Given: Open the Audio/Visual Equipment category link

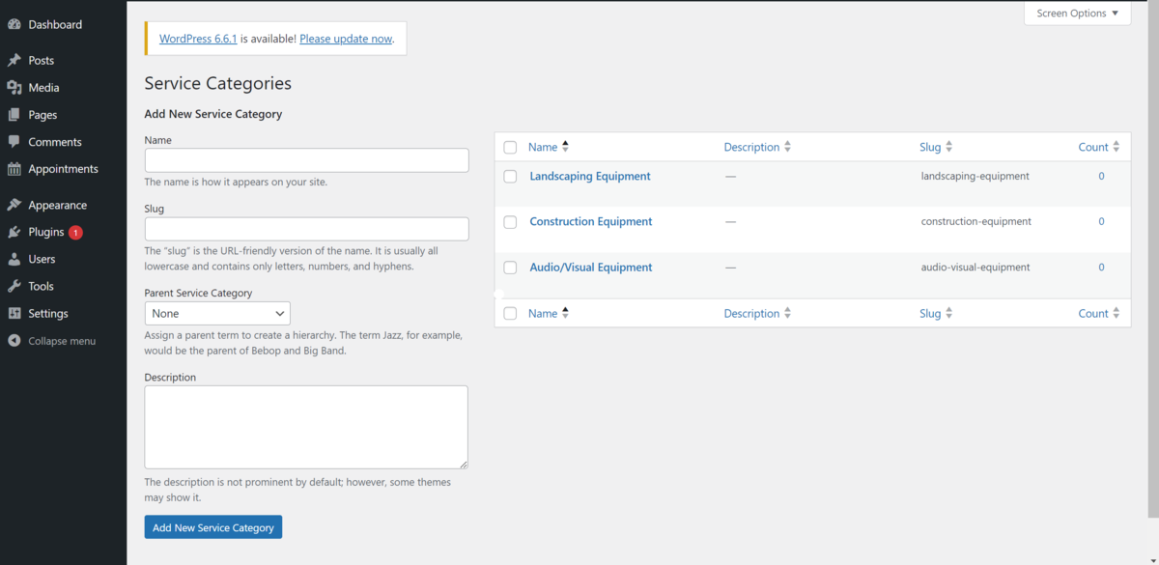Looking at the screenshot, I should tap(591, 267).
